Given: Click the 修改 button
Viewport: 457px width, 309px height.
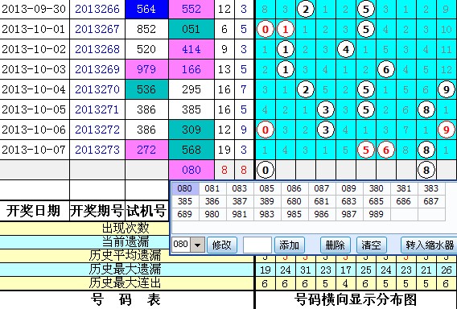Looking at the screenshot, I should tap(222, 245).
